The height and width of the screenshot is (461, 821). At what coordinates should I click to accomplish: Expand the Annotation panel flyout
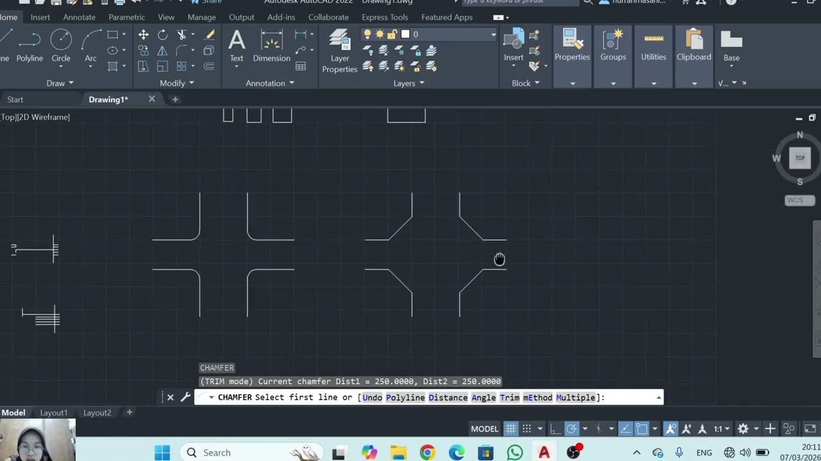[x=270, y=83]
